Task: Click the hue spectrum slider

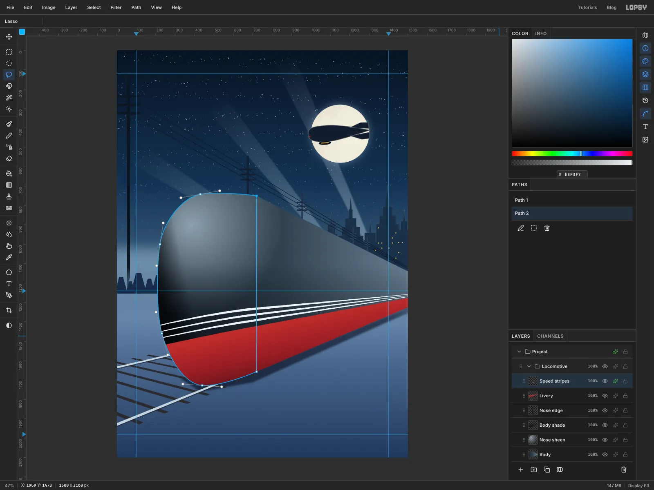Action: pyautogui.click(x=572, y=154)
